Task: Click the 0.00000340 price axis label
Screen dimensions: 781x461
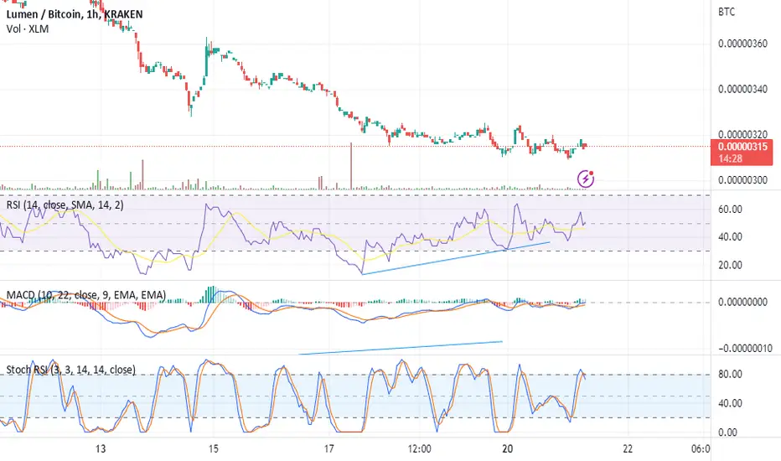Action: tap(742, 89)
